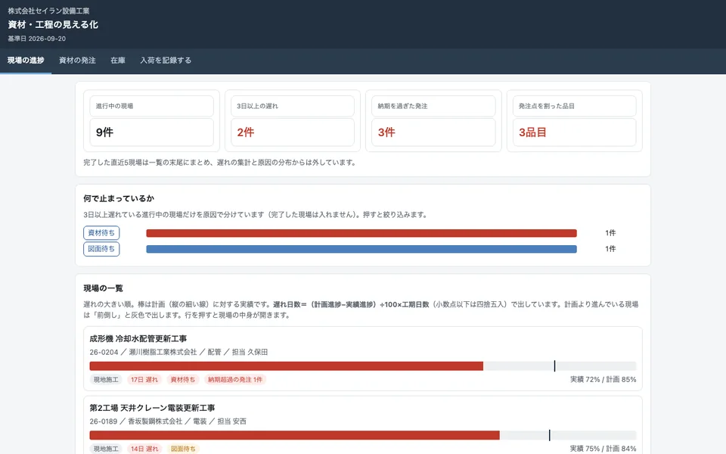
Task: Switch to the 現場の進捗 tab
Action: 26,61
